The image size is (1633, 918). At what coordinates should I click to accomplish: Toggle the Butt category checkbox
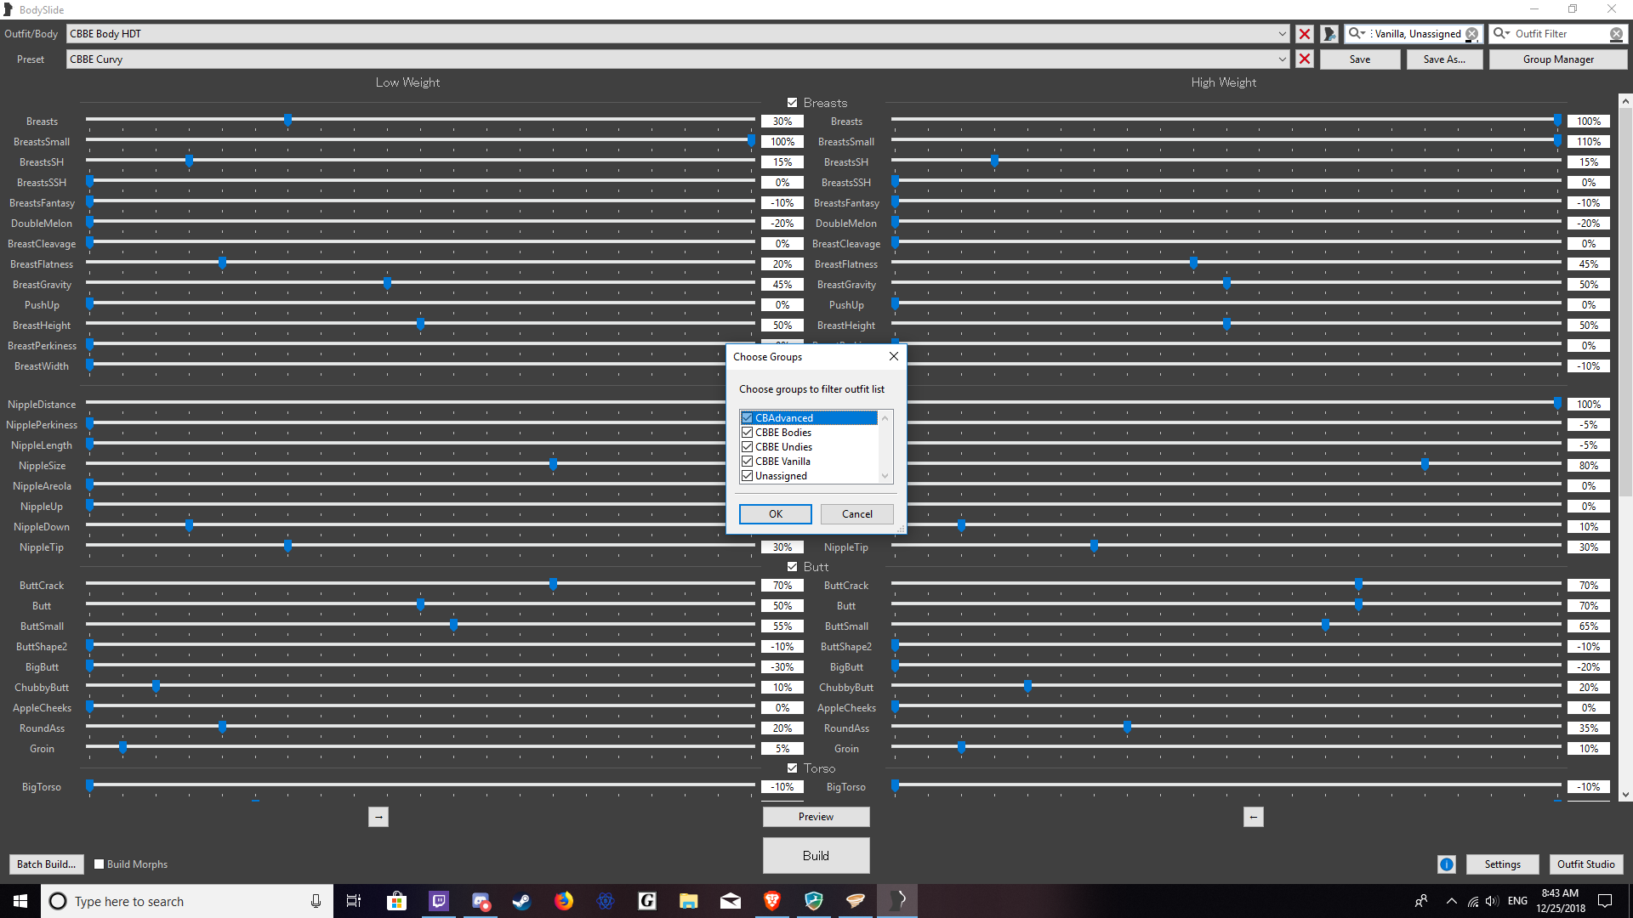(792, 567)
